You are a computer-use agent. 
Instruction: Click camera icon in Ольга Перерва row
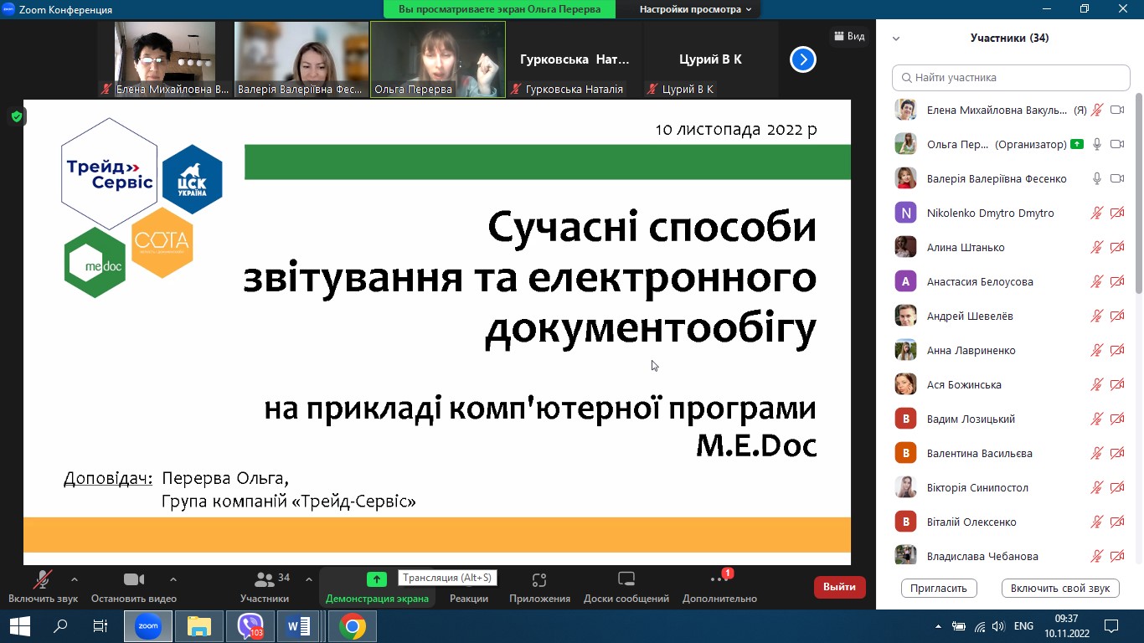[1117, 144]
